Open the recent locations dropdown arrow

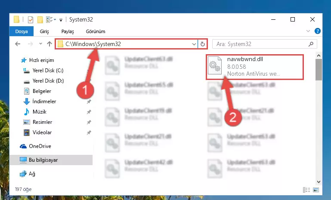click(x=40, y=44)
